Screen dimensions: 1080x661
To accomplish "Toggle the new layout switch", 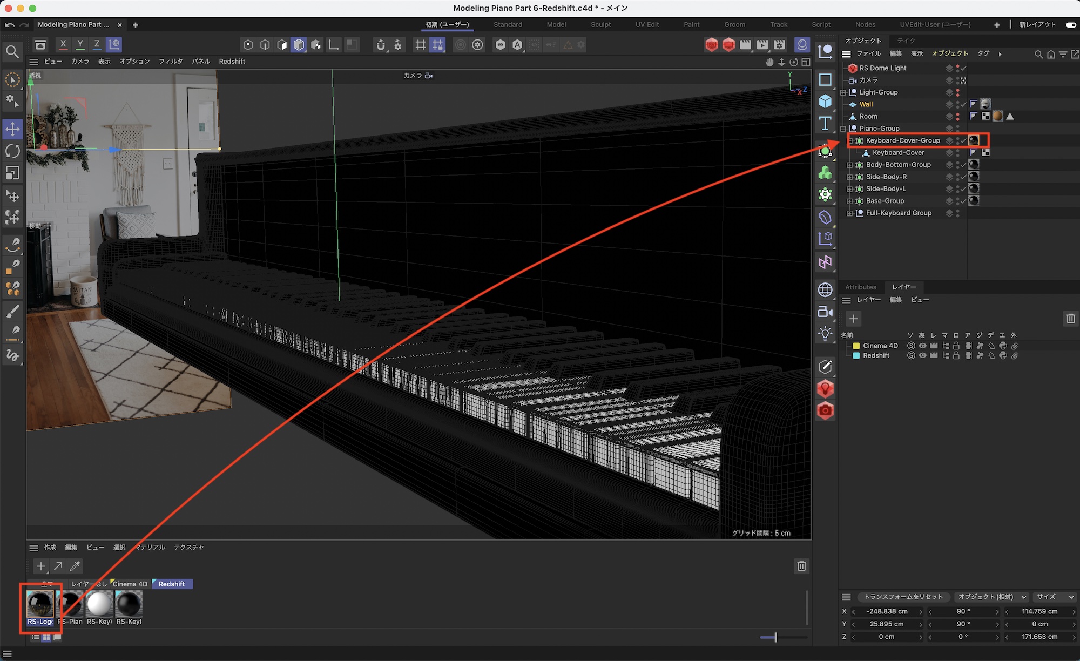I will coord(1071,25).
